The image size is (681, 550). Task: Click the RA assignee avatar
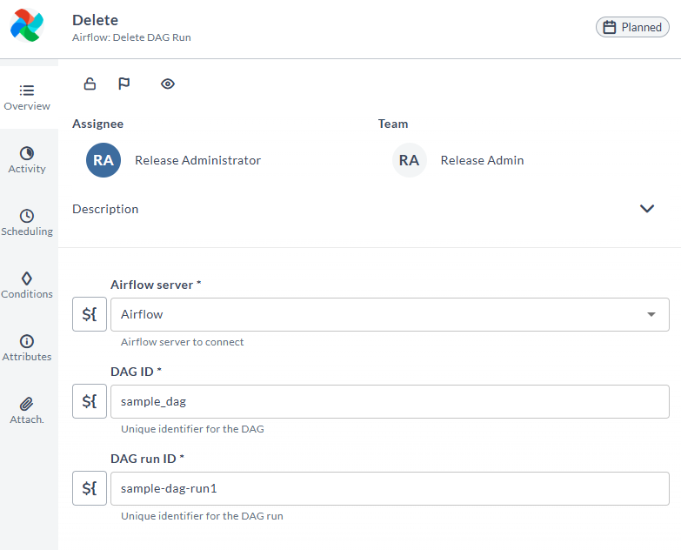tap(103, 160)
